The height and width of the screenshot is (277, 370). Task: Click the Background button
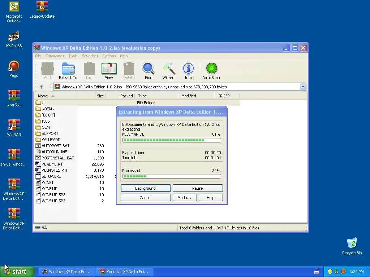[x=145, y=188]
